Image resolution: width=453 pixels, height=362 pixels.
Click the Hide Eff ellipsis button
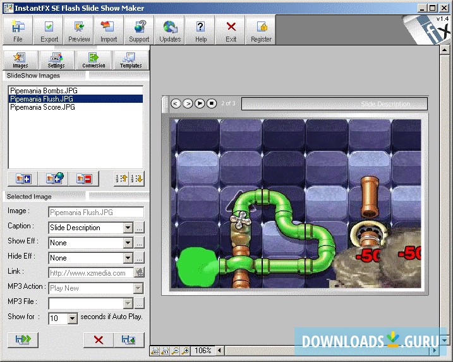[139, 258]
